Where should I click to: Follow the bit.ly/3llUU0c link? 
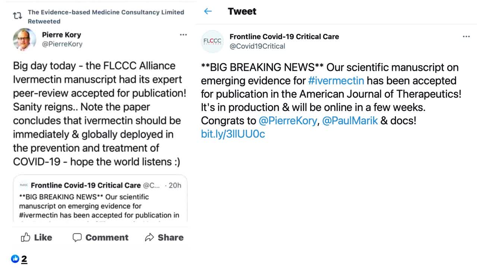tap(233, 134)
